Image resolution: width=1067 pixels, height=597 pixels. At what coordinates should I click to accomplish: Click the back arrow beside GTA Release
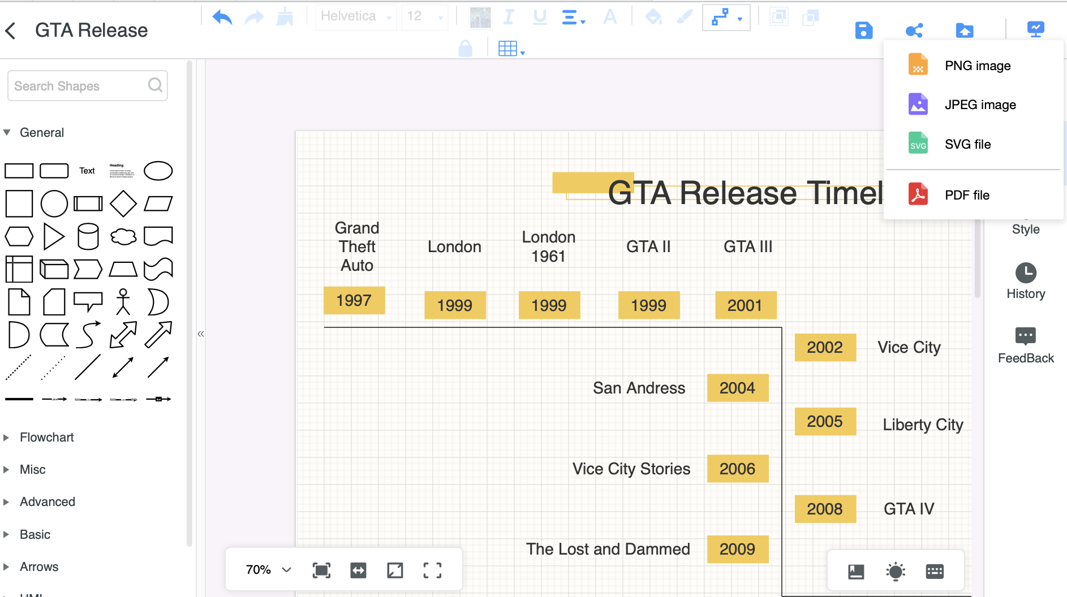(x=10, y=31)
